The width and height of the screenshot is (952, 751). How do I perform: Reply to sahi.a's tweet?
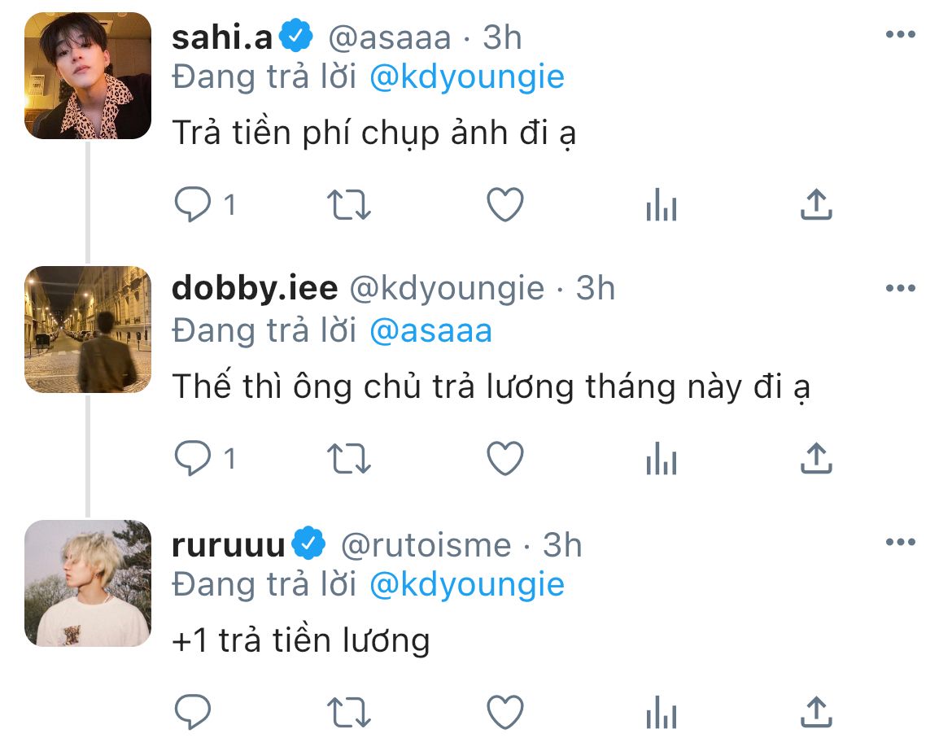point(193,204)
